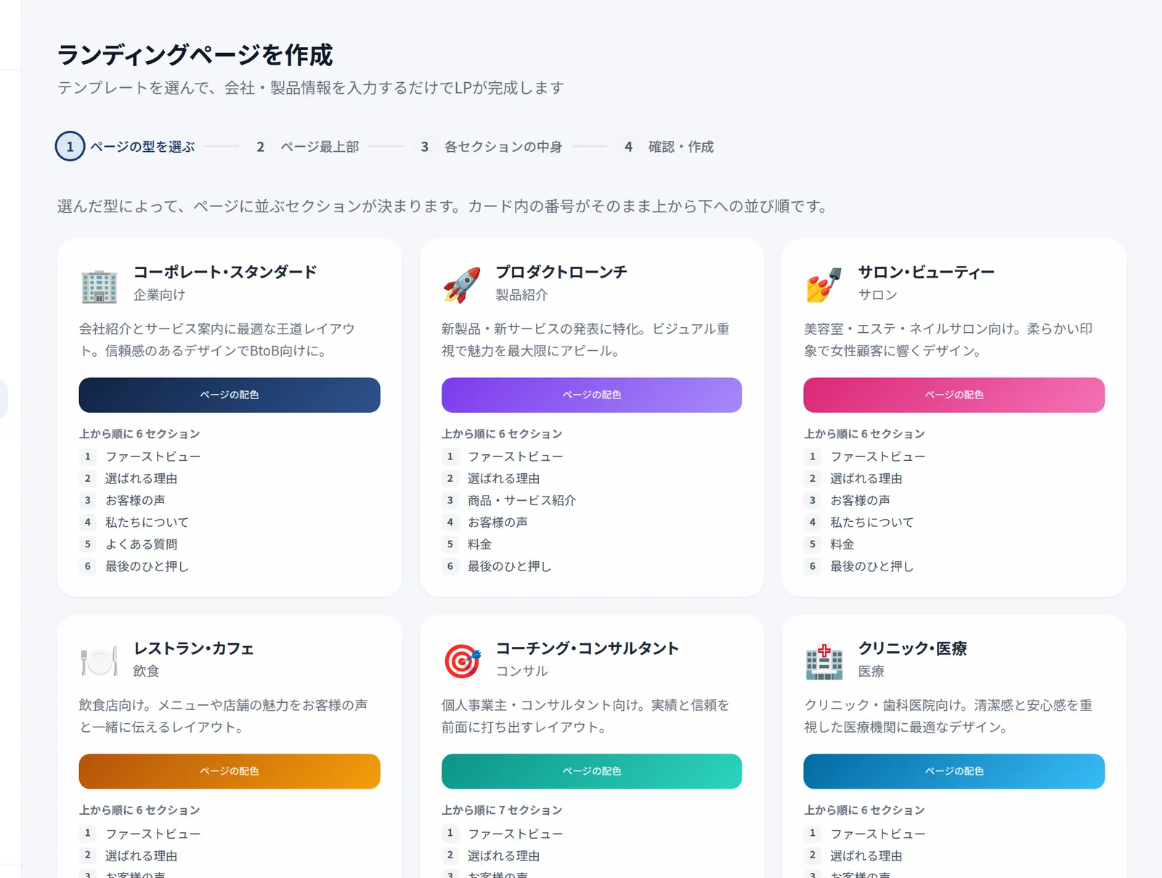The height and width of the screenshot is (878, 1162).
Task: Select the プロダクトローンチ template title
Action: [x=561, y=273]
